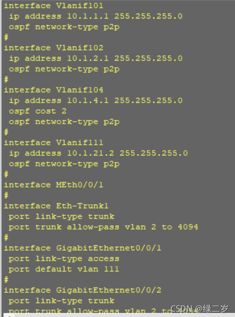
Task: Click the 'interface Eth-Trunk1' line
Action: point(56,206)
